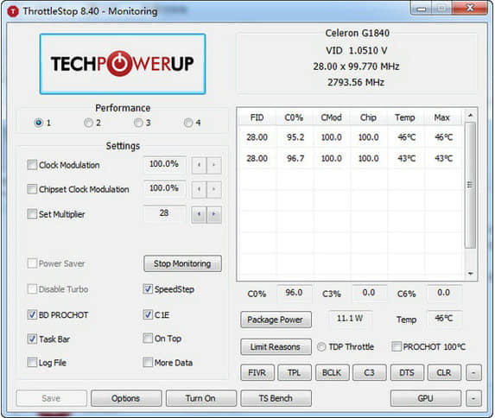This screenshot has height=418, width=495.
Task: Click the 96.7 C0% table cell
Action: 295,158
